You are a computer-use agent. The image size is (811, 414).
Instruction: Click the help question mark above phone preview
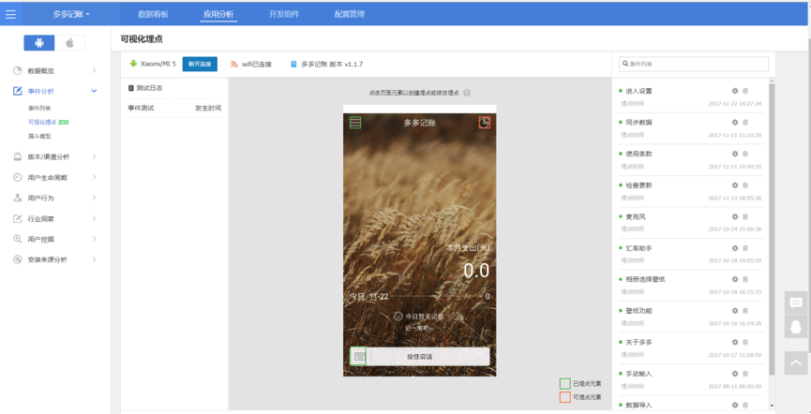coord(467,93)
